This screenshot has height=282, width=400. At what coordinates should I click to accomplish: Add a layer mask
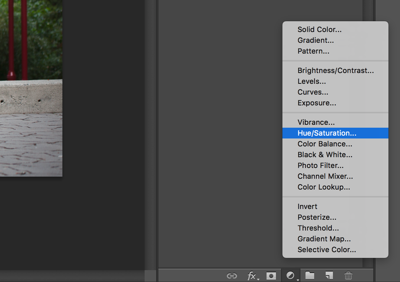[271, 276]
